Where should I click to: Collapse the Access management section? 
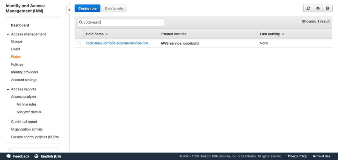(x=8, y=34)
